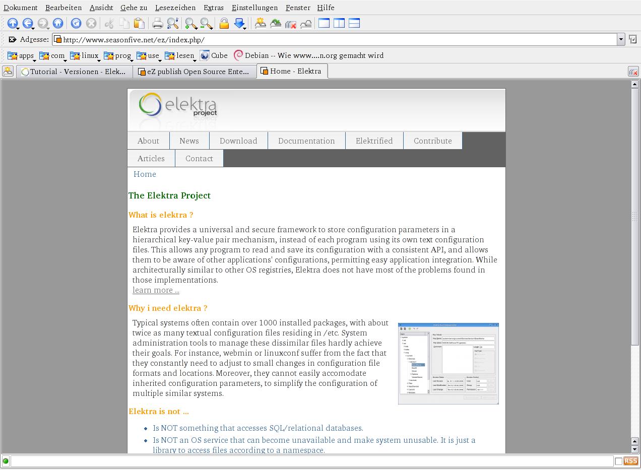641x470 pixels.
Task: Open the prog bookmark folder
Action: (118, 55)
